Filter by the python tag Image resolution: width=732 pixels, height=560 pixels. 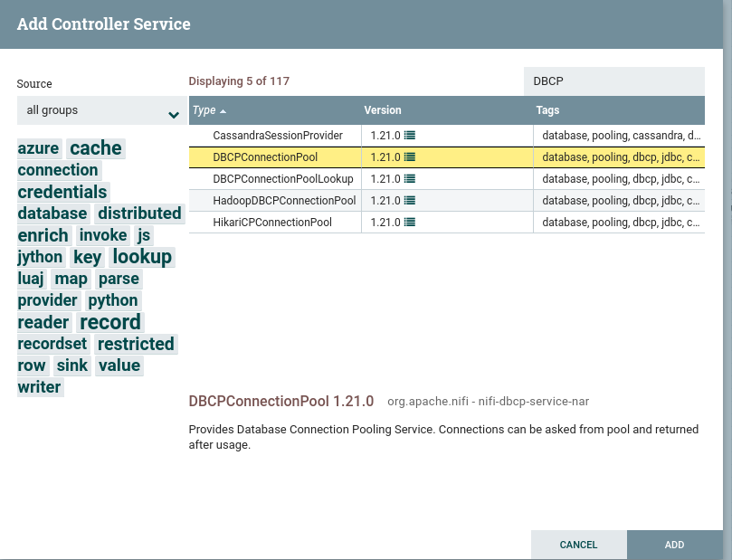113,300
